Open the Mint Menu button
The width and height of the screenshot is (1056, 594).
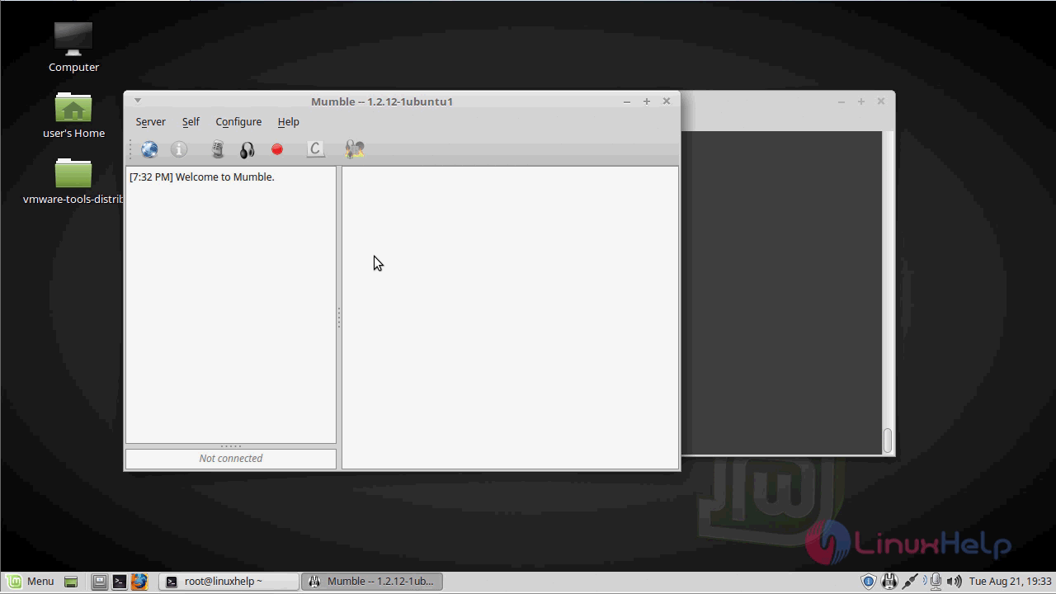pyautogui.click(x=31, y=582)
